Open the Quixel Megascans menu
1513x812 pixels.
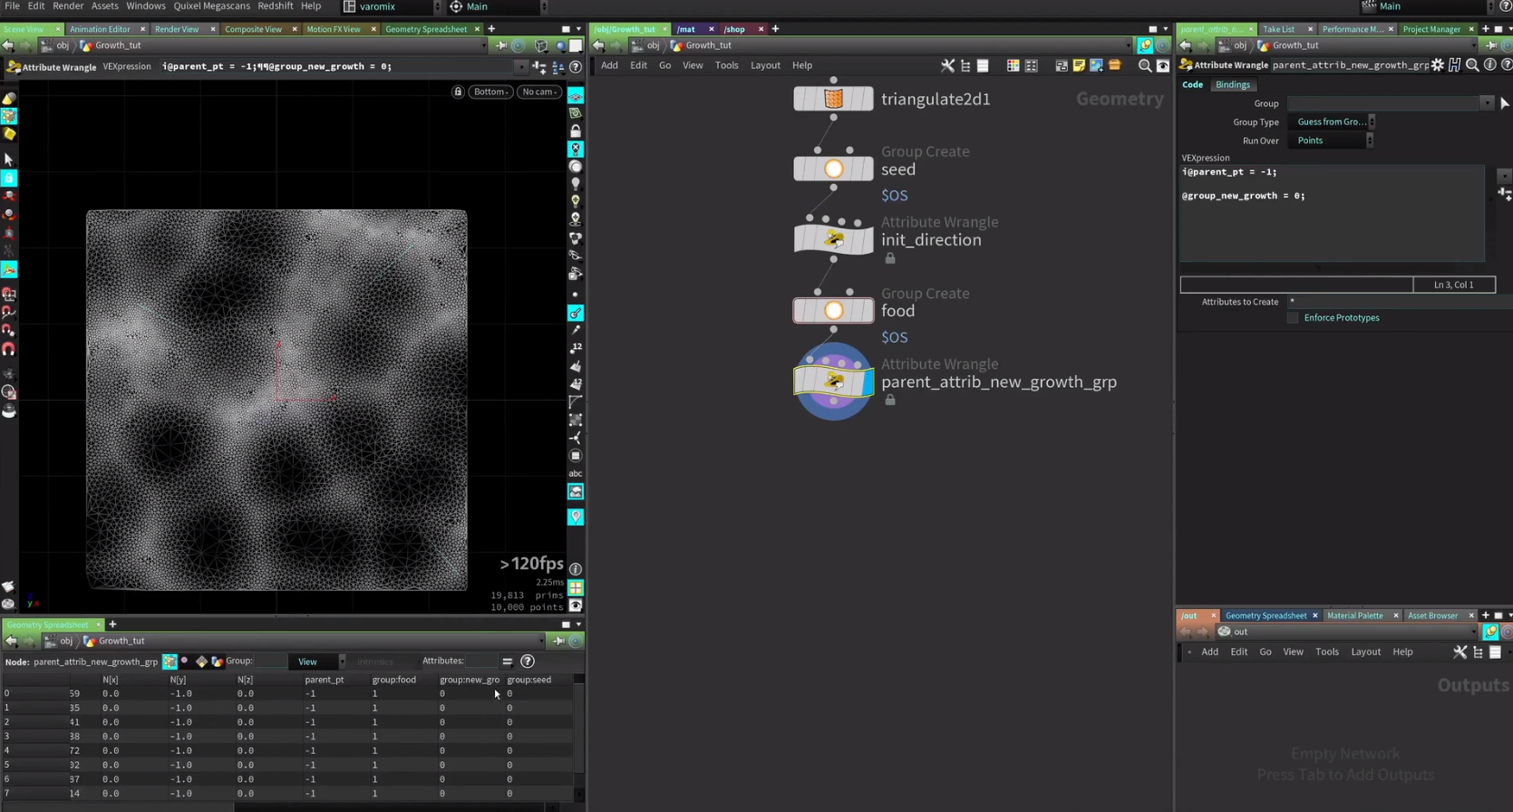pos(211,6)
